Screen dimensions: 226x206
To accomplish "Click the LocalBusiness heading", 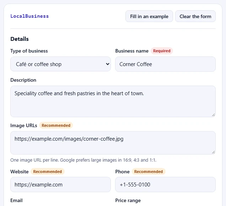I will point(29,16).
